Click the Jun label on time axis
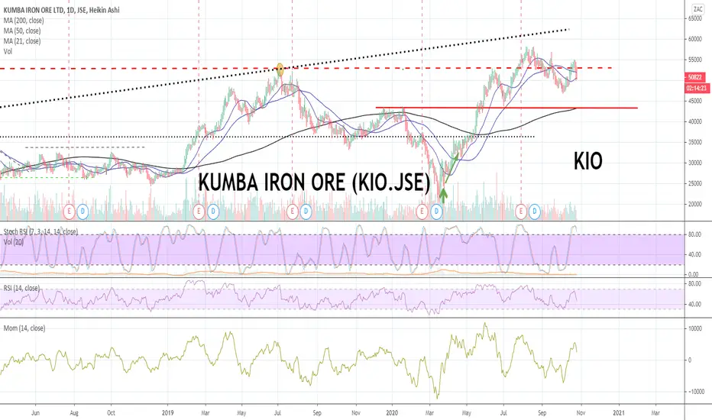Viewport: 712px width, 420px height. coord(35,412)
